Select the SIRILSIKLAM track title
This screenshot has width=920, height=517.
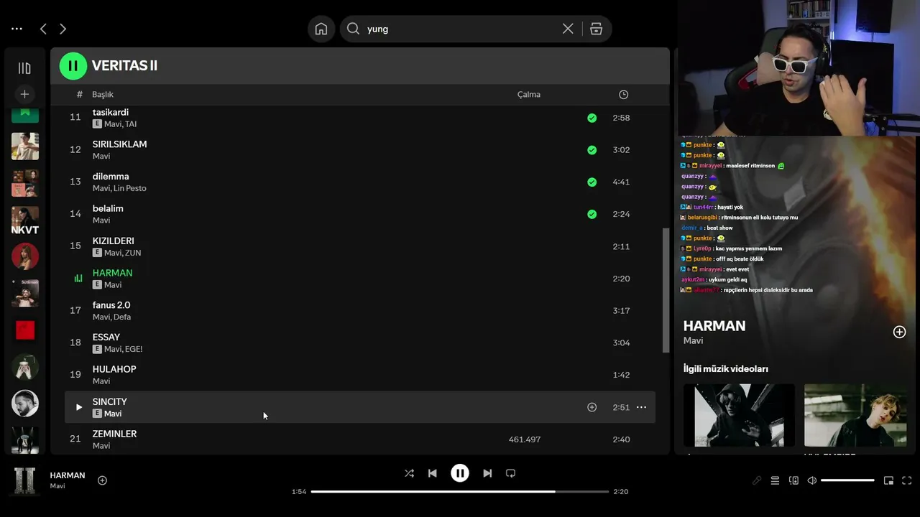click(119, 144)
